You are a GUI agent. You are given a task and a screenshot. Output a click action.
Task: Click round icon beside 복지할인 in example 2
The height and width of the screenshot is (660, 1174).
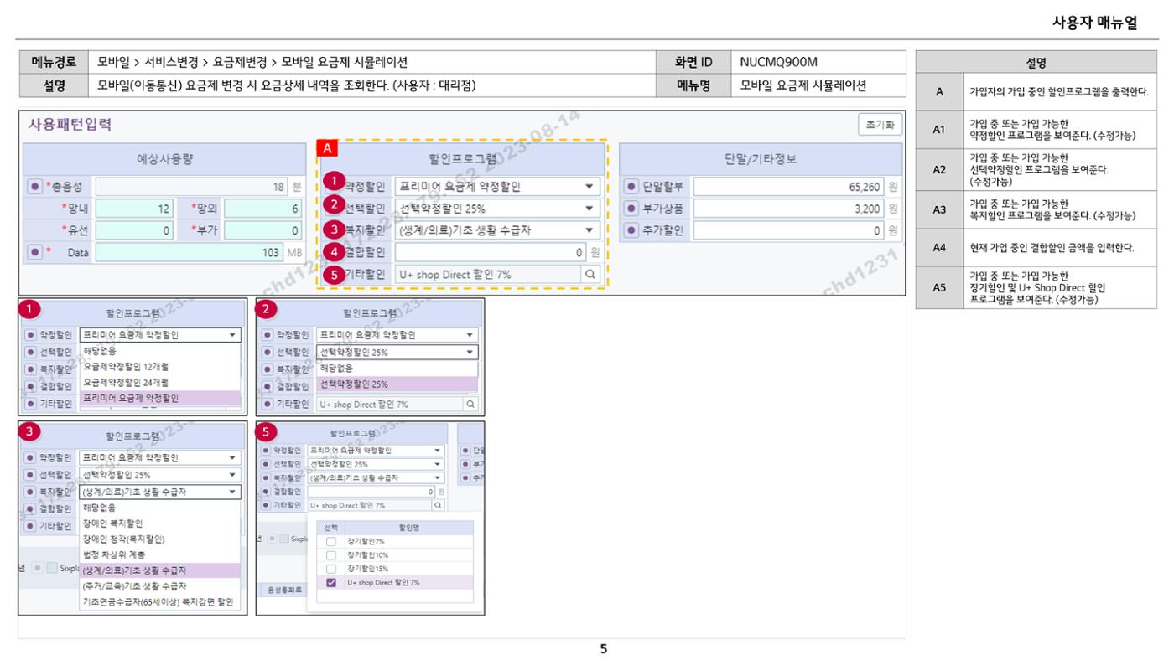pyautogui.click(x=268, y=369)
